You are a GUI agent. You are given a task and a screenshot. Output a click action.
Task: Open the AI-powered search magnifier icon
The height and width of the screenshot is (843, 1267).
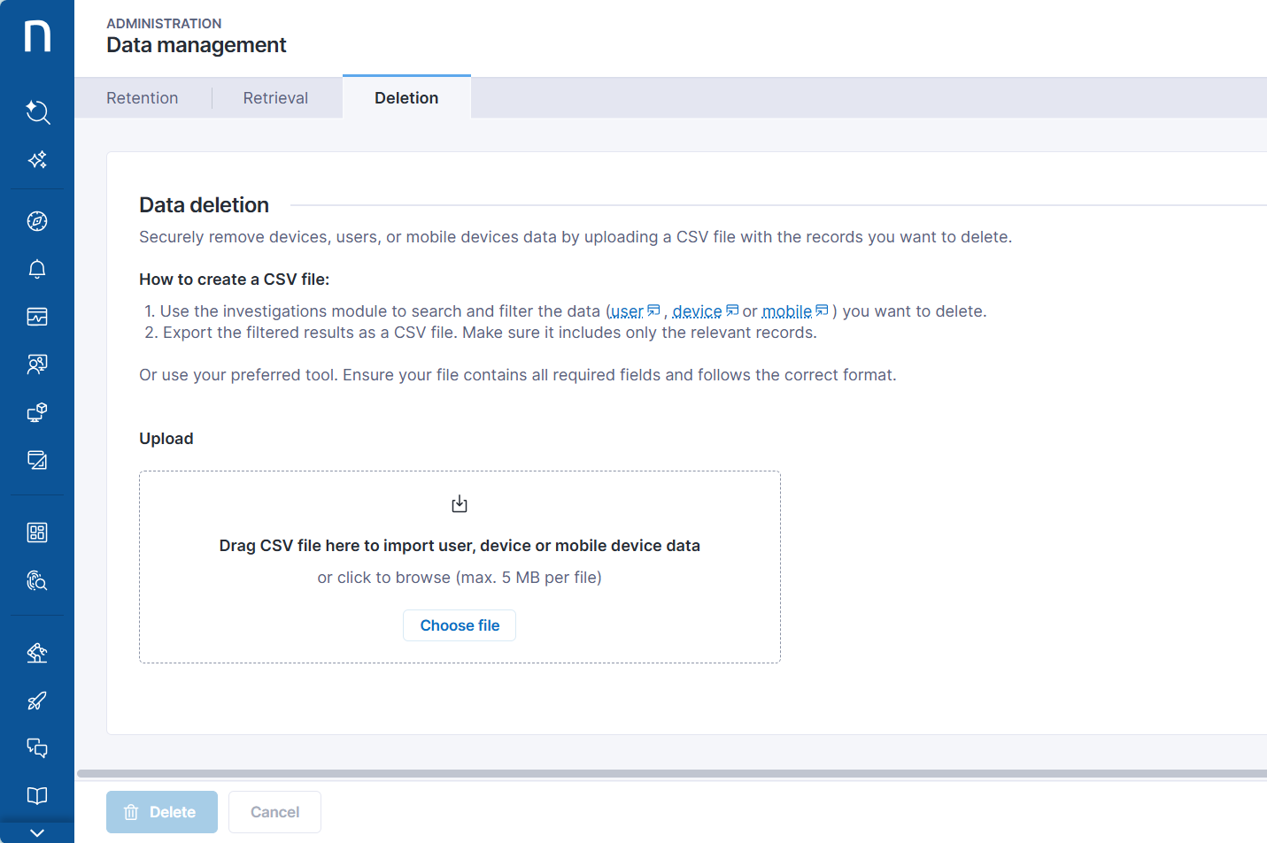point(37,111)
